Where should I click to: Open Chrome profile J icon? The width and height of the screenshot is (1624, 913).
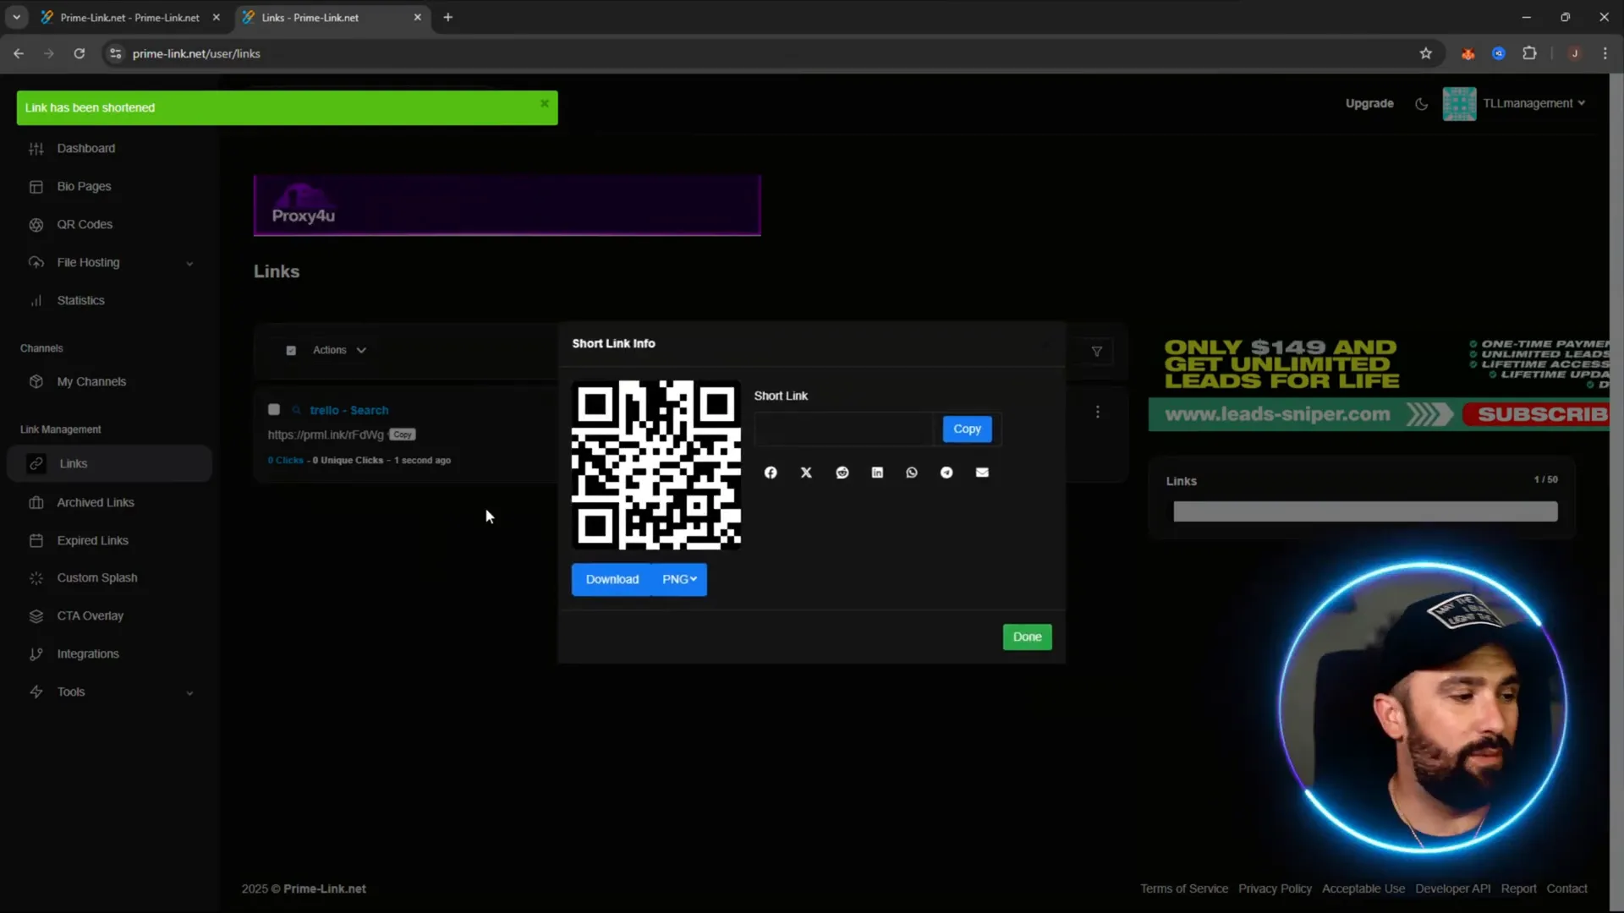1574,53
